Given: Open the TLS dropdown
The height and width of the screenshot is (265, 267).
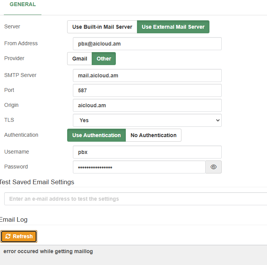Looking at the screenshot, I should 147,120.
